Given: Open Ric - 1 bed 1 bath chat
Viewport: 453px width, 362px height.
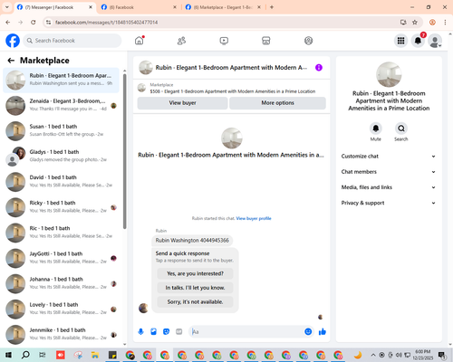Looking at the screenshot, I should (61, 233).
